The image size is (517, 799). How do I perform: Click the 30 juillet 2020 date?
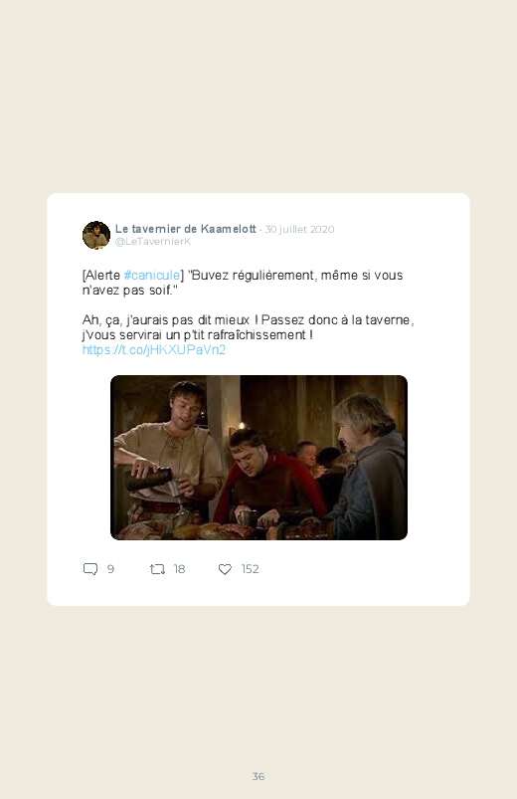pos(299,229)
